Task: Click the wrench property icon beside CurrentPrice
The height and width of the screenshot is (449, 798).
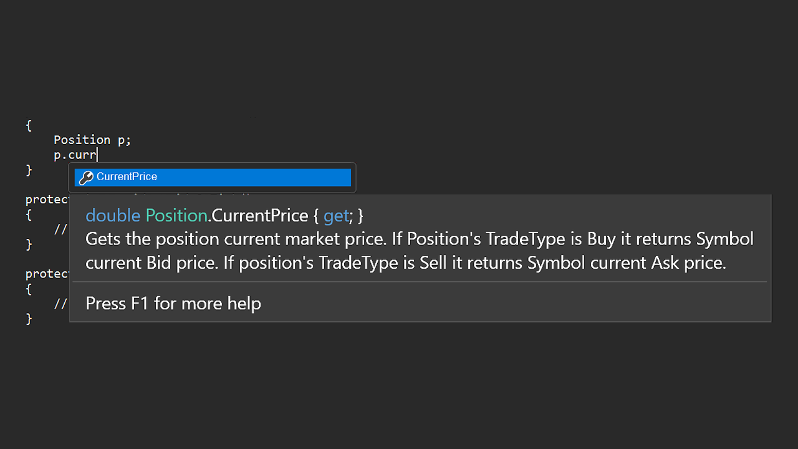Action: tap(86, 178)
